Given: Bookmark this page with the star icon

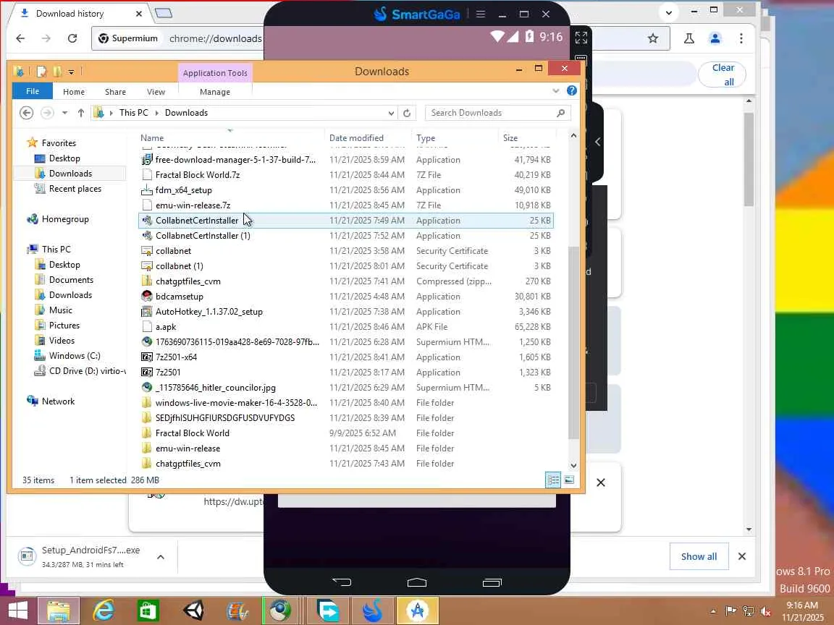Looking at the screenshot, I should [x=653, y=38].
